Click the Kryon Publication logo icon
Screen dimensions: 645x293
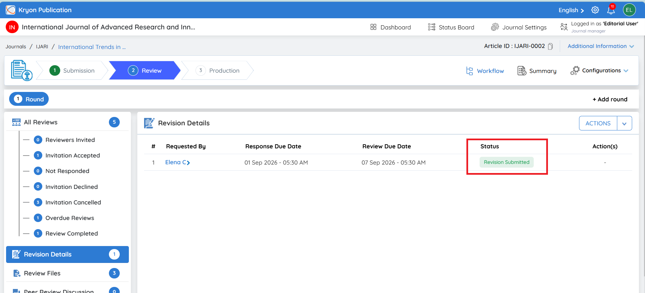[x=10, y=10]
